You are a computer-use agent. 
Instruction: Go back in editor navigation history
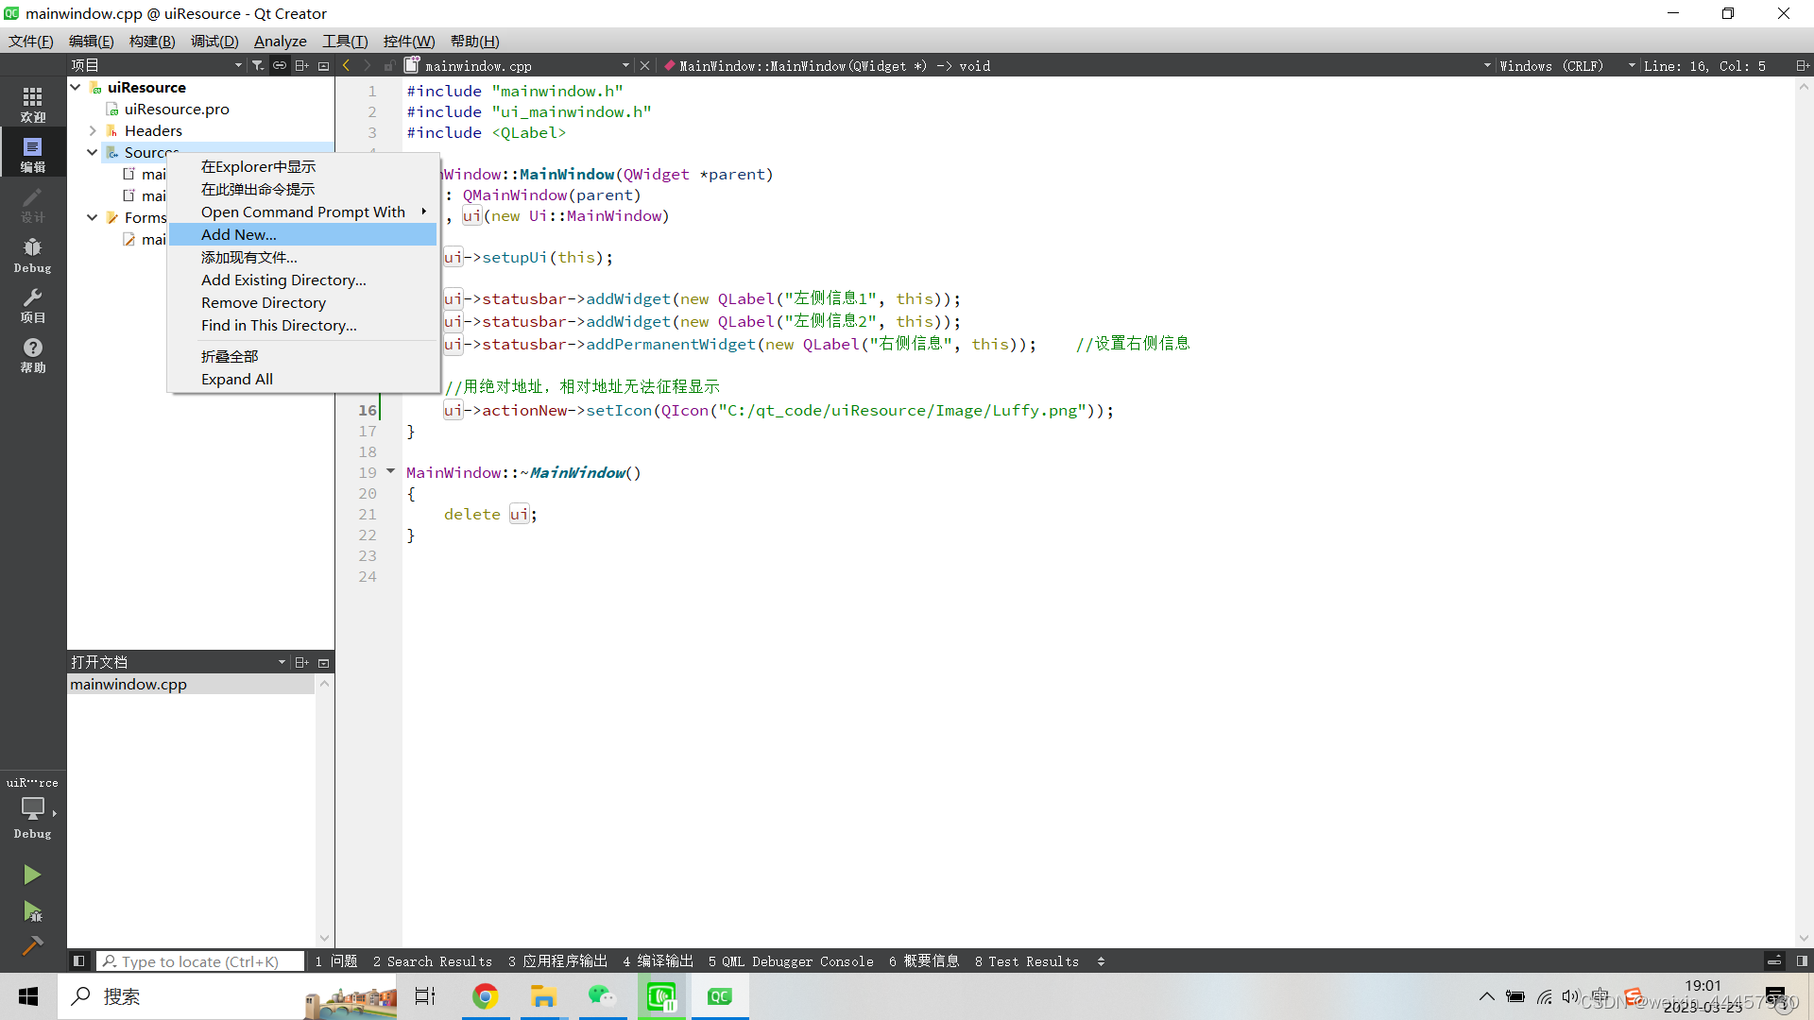(347, 65)
